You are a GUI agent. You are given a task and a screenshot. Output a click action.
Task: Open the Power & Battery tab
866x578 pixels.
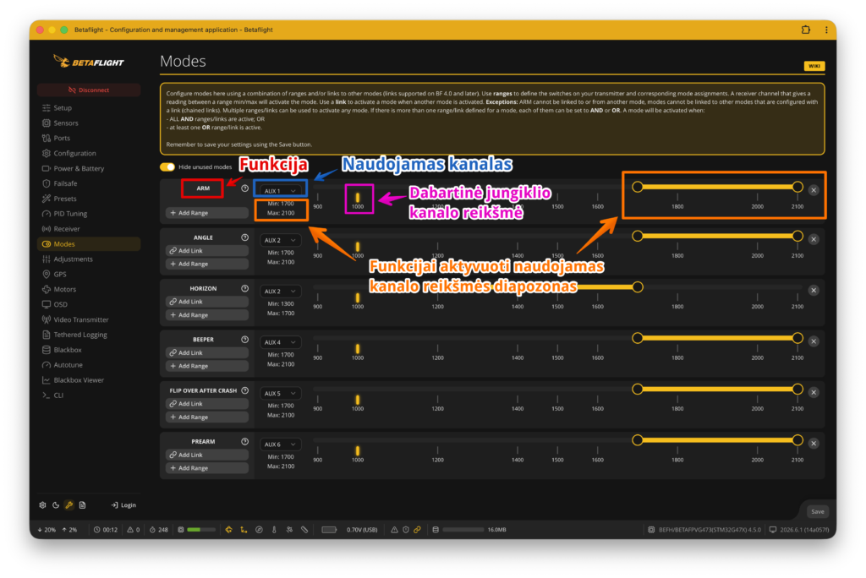coord(88,168)
